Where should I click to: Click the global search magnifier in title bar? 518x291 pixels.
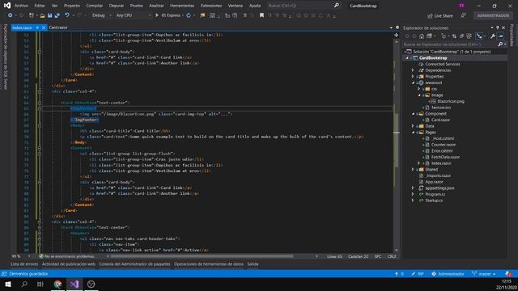coord(337,6)
